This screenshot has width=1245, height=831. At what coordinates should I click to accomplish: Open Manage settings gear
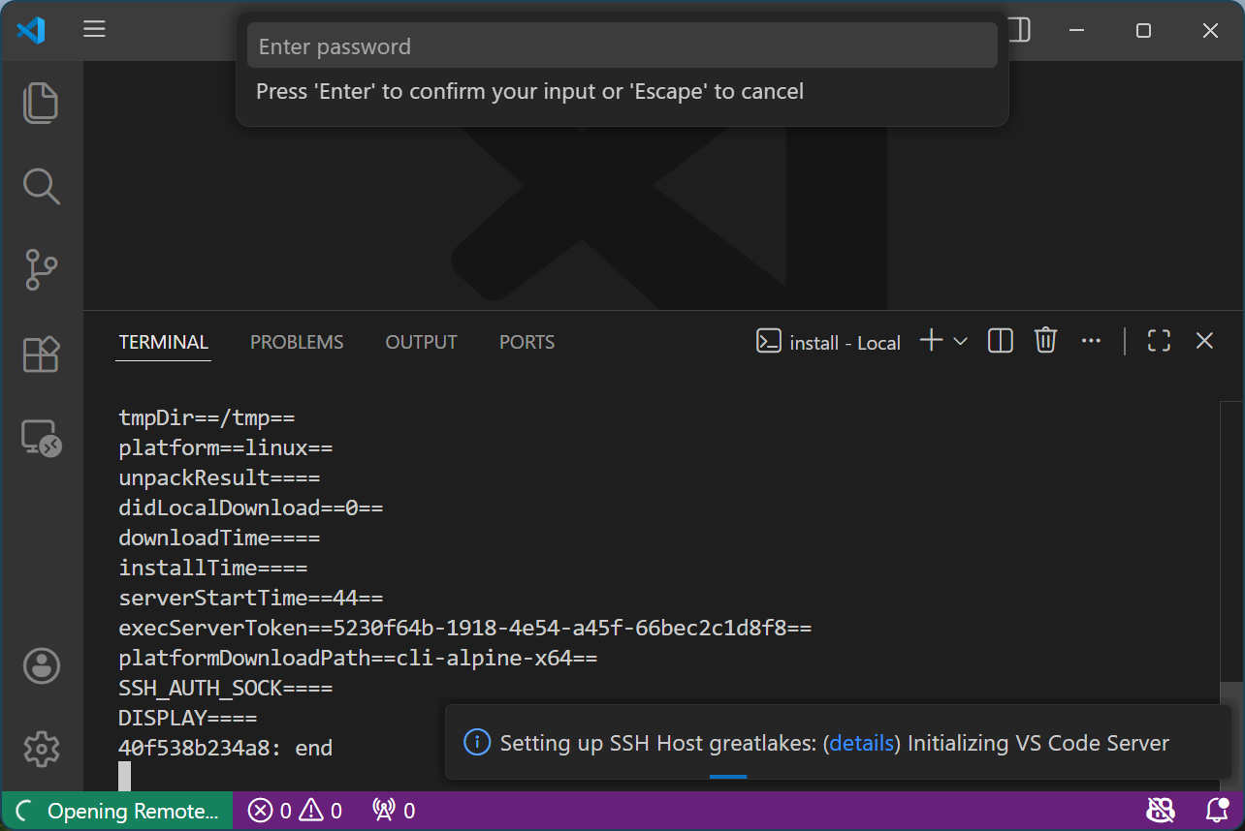[41, 749]
